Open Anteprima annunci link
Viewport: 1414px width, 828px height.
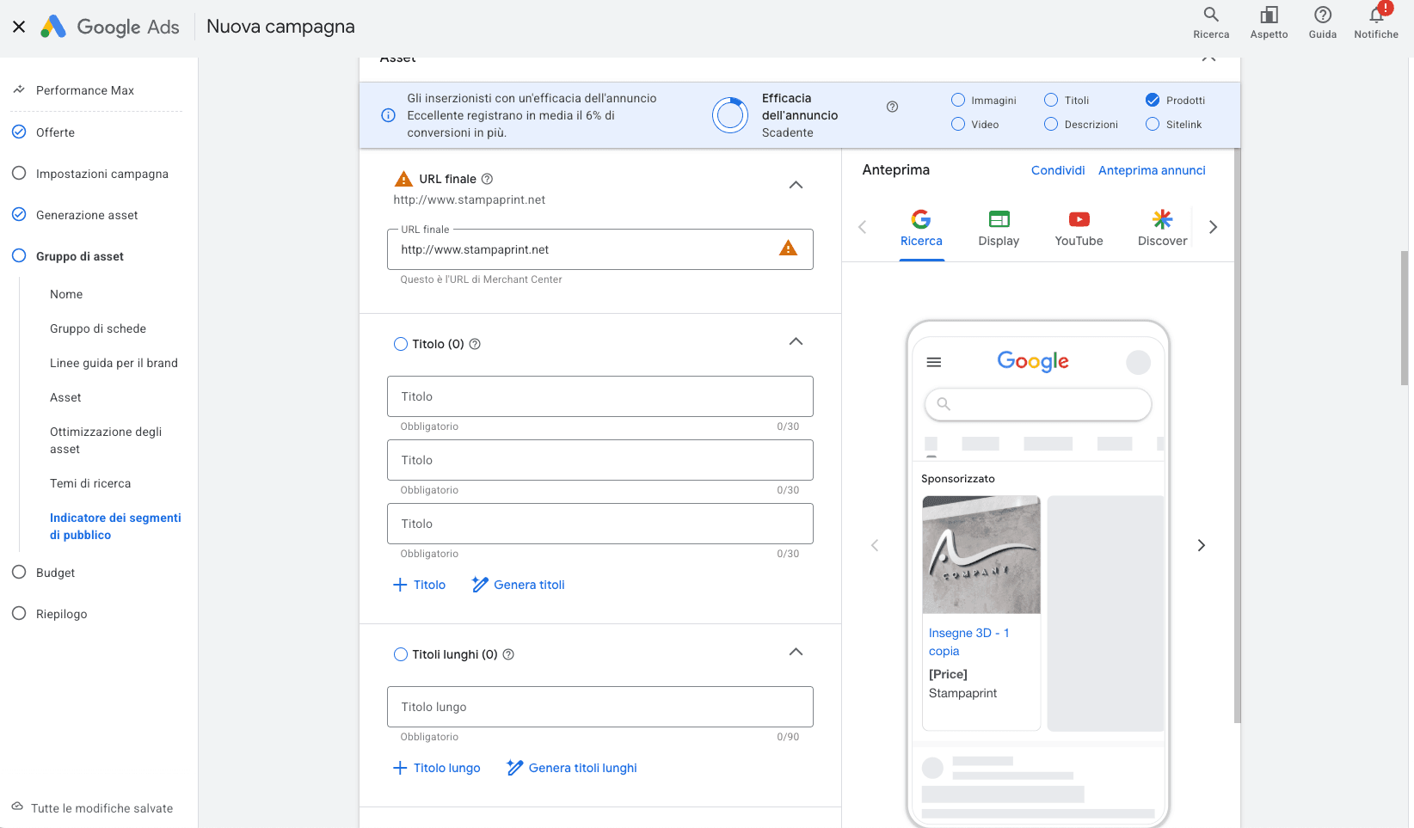(x=1152, y=170)
